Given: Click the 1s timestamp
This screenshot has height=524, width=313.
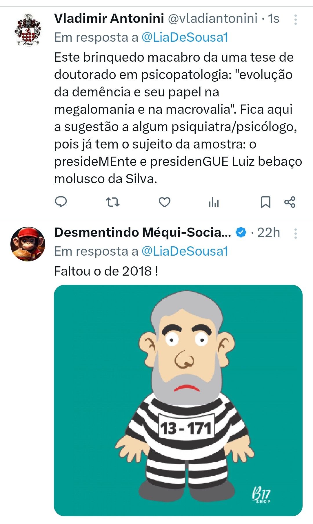Looking at the screenshot, I should click(273, 19).
